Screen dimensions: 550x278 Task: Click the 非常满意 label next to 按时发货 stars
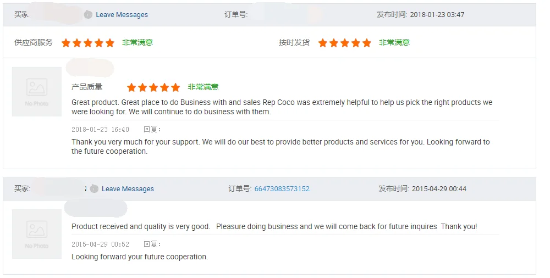(394, 42)
